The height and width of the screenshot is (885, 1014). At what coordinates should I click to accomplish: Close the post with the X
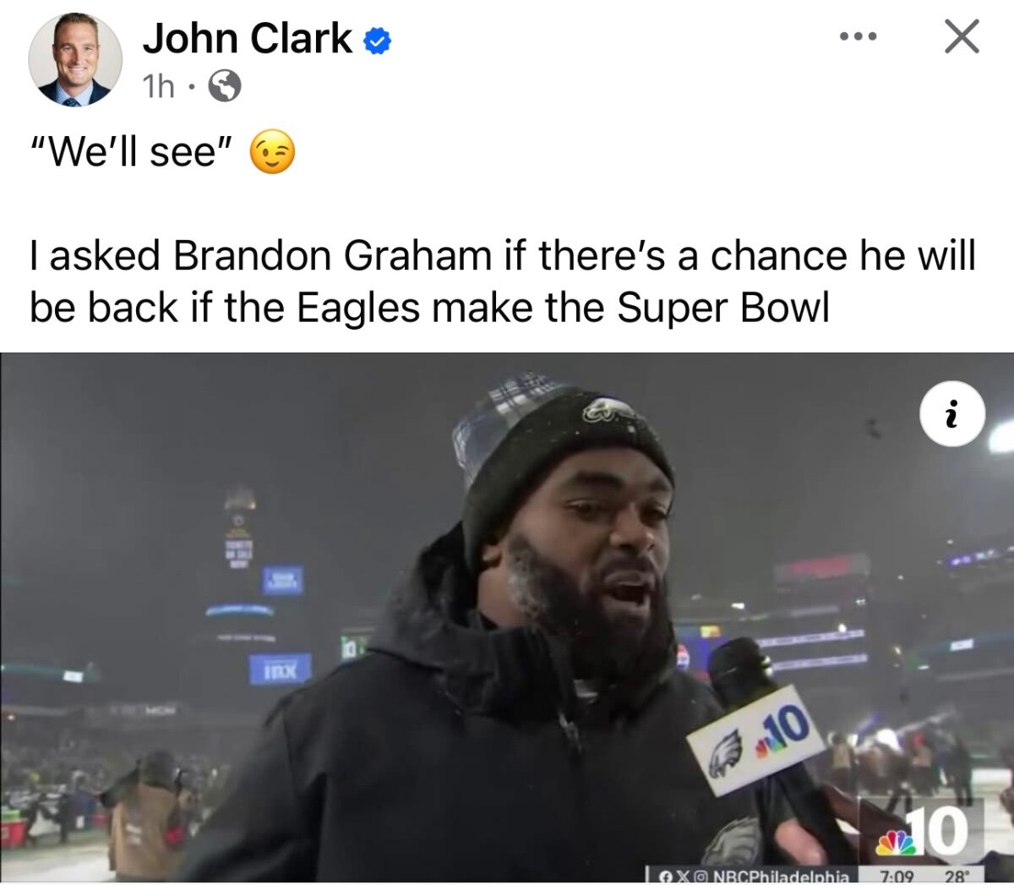(x=962, y=37)
